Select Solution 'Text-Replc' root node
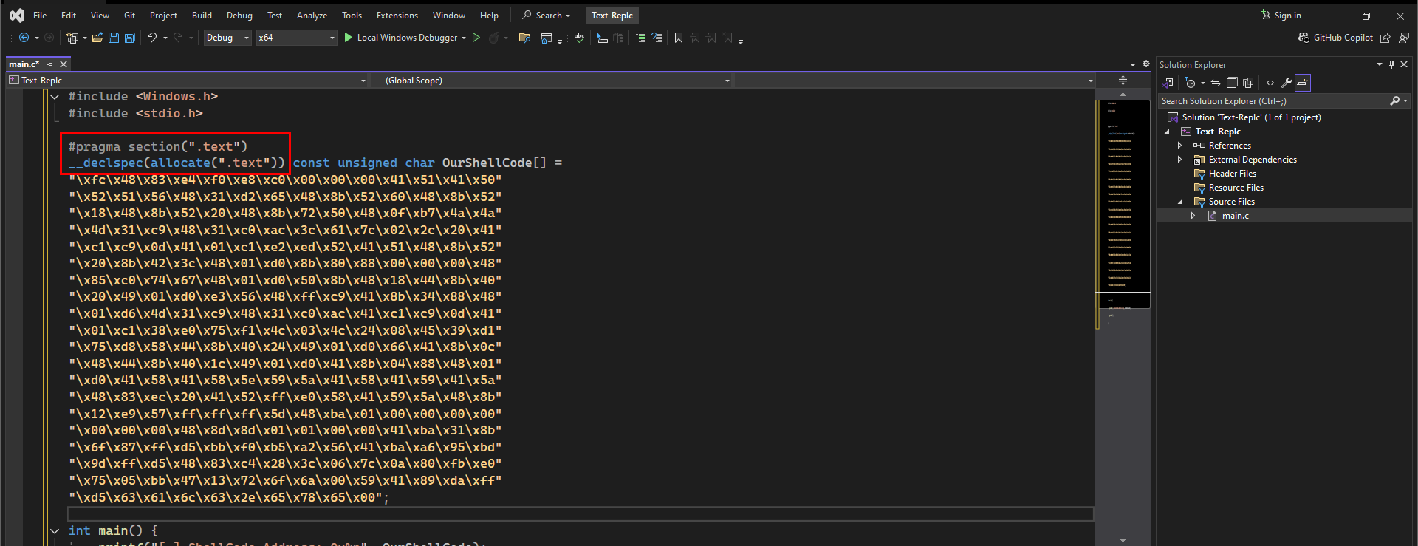Image resolution: width=1418 pixels, height=546 pixels. 1251,117
